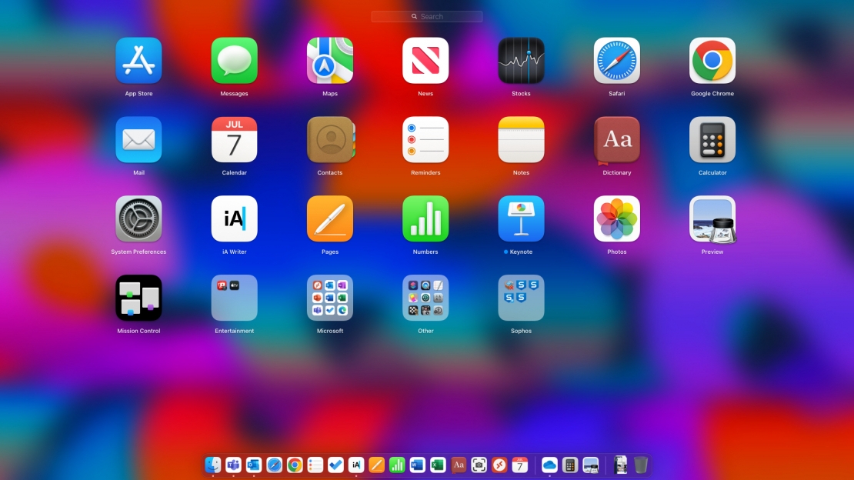Screen dimensions: 854x480
Task: Open Mission Control
Action: (x=138, y=298)
